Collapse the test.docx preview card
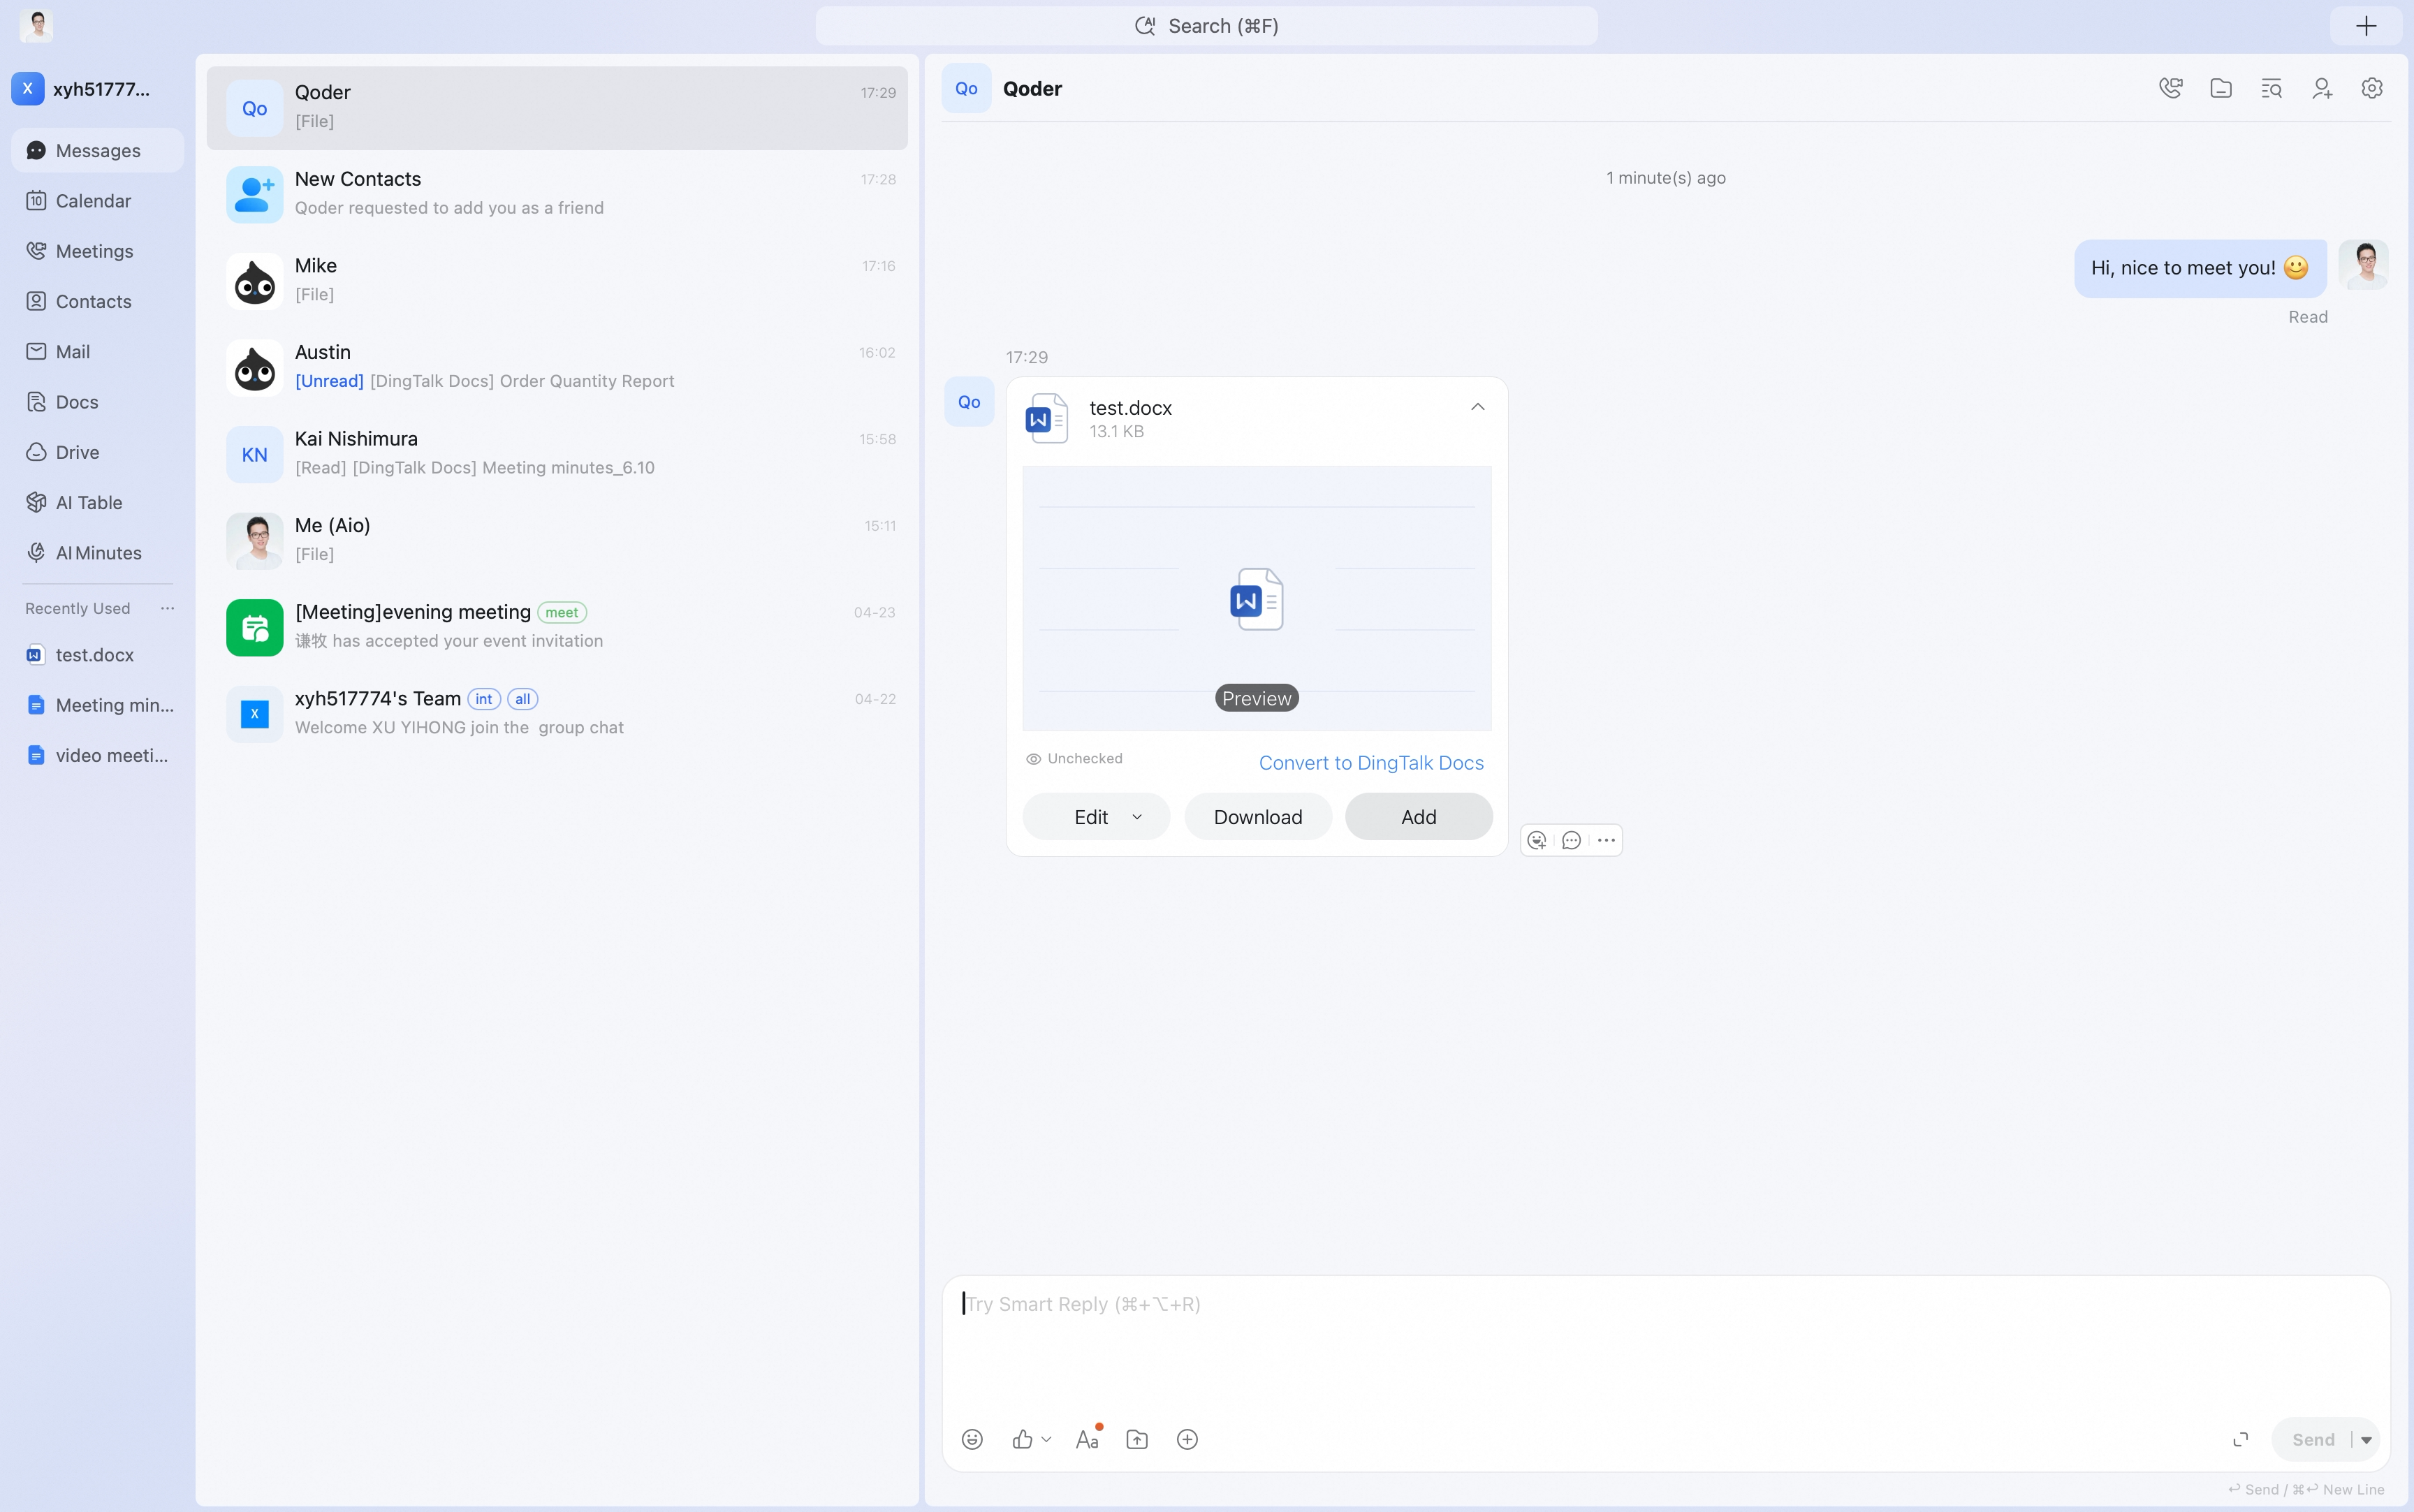This screenshot has height=1512, width=2414. click(1477, 407)
